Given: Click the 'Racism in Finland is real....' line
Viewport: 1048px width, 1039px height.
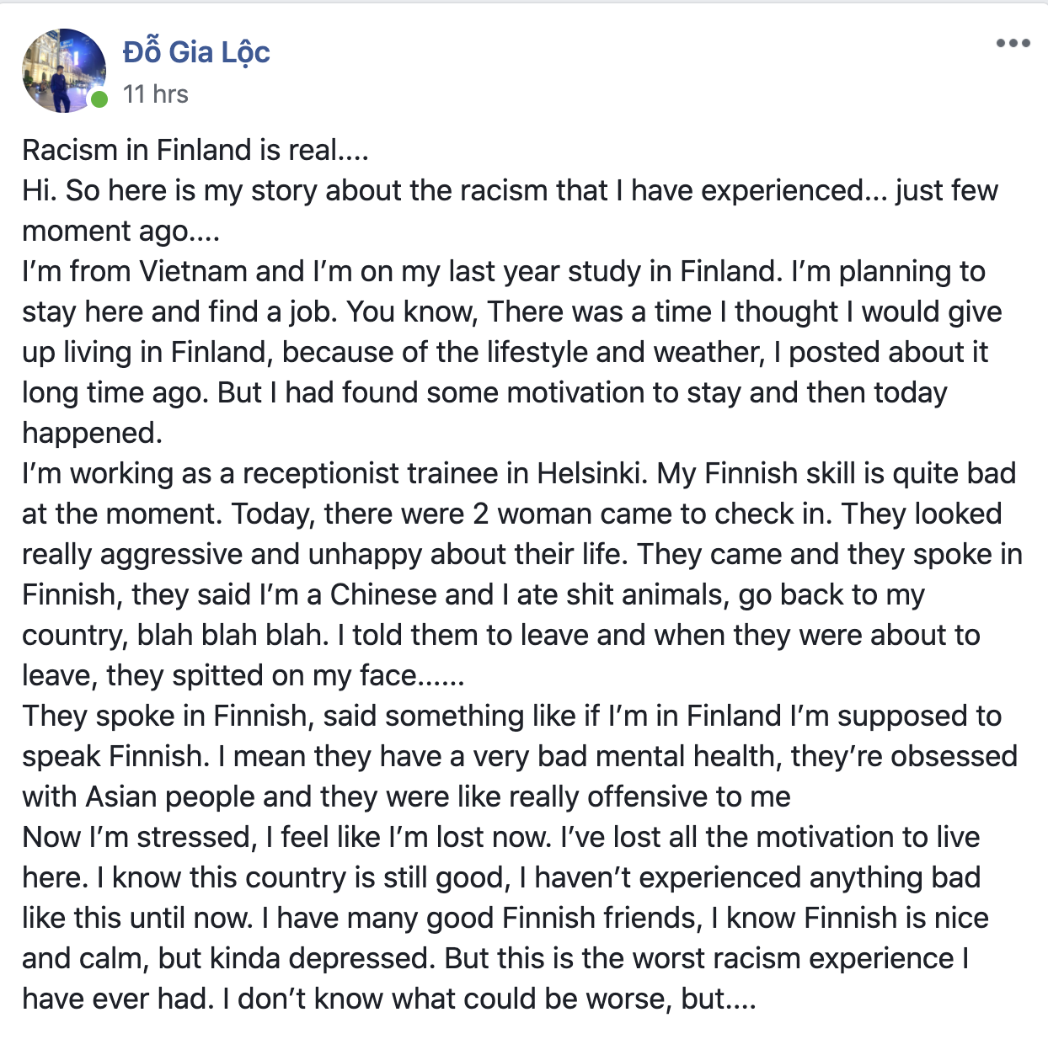Looking at the screenshot, I should point(195,150).
